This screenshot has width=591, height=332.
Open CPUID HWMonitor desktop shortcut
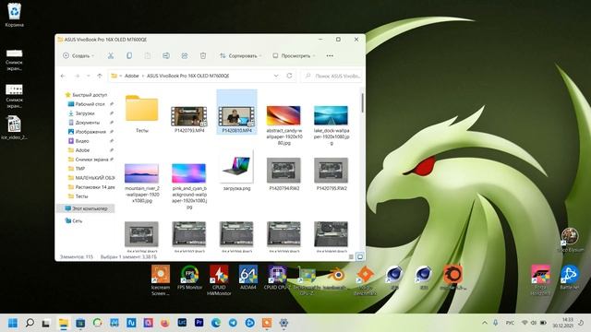pos(219,279)
